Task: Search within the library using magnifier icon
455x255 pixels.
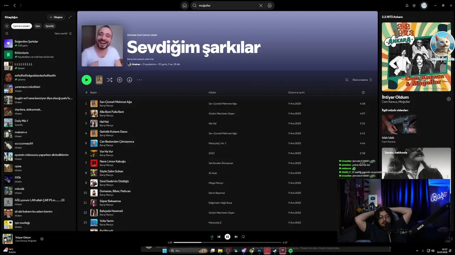Action: pos(7,34)
